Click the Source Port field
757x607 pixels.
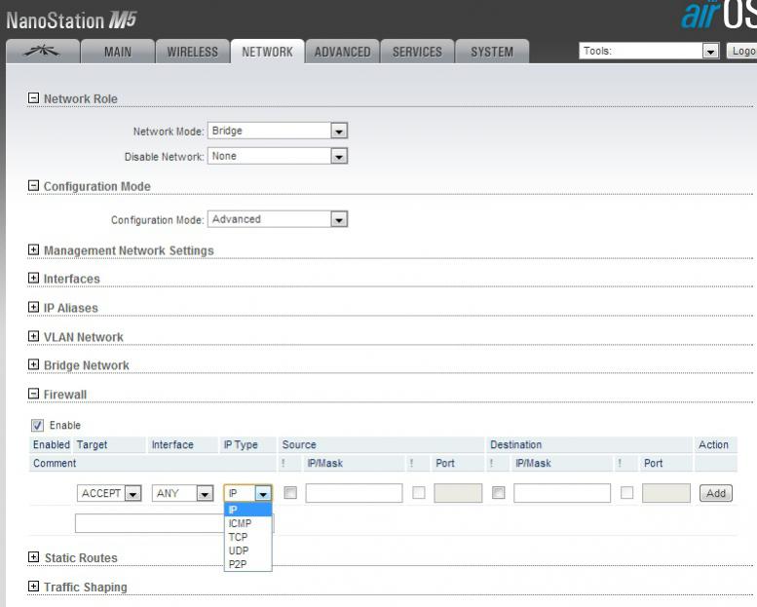coord(458,493)
